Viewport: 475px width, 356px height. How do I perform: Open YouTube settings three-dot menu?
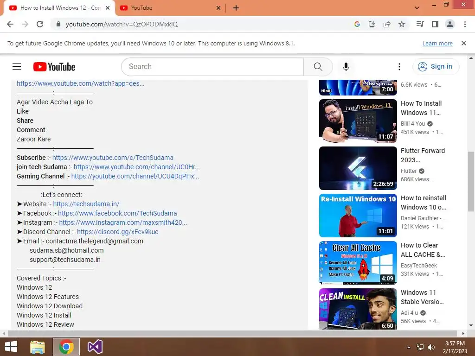coord(399,67)
